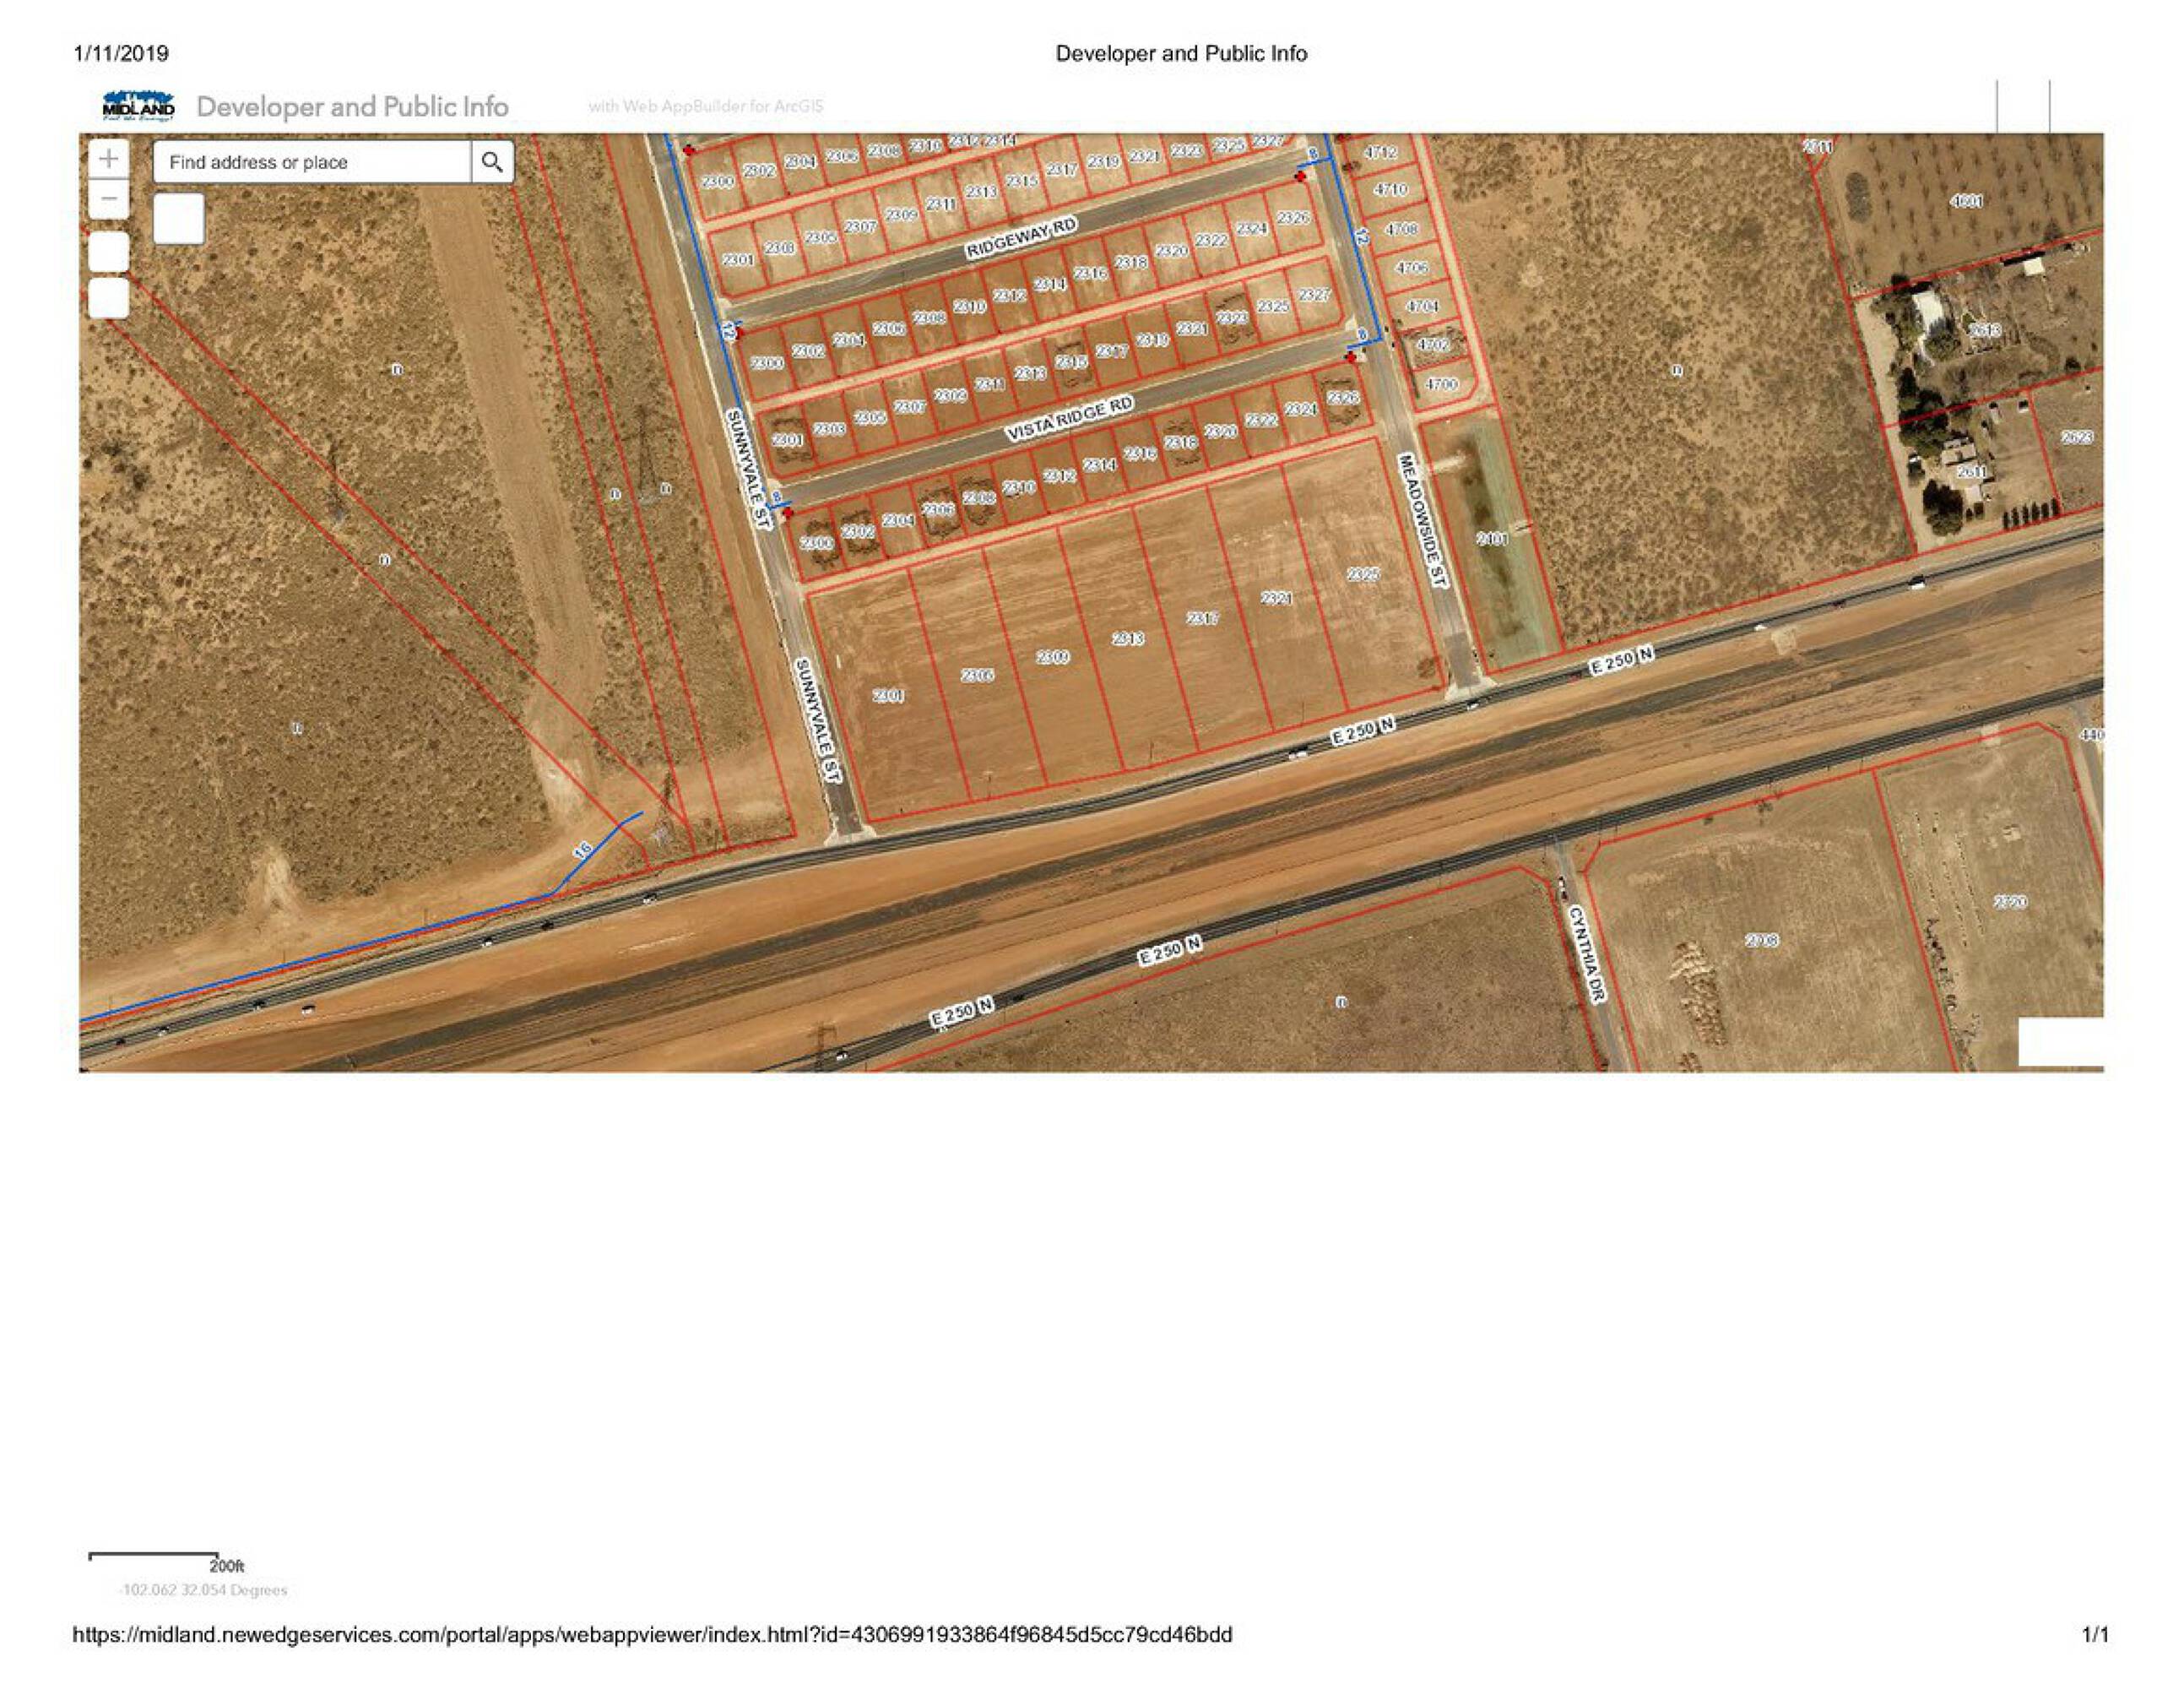
Task: Click blank widget button beneath search box
Action: coord(179,219)
